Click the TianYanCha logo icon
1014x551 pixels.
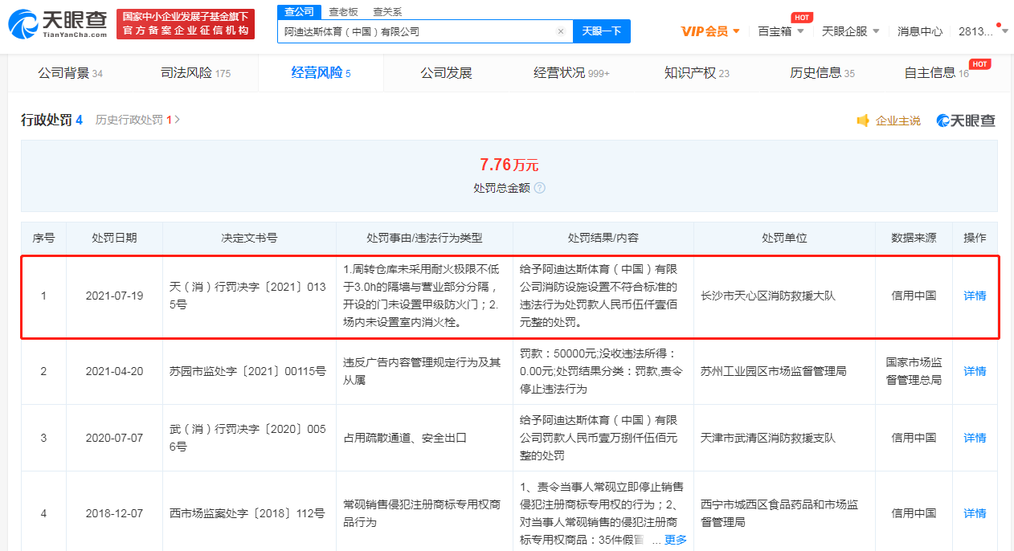point(24,25)
